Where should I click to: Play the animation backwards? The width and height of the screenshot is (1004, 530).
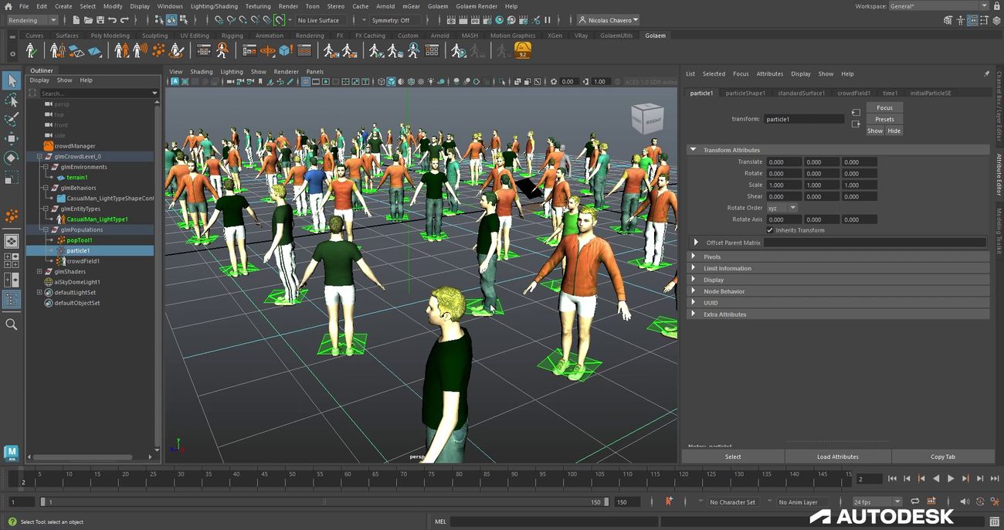(x=936, y=479)
